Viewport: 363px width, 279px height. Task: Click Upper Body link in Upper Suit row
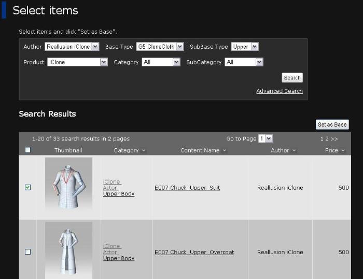tap(119, 193)
